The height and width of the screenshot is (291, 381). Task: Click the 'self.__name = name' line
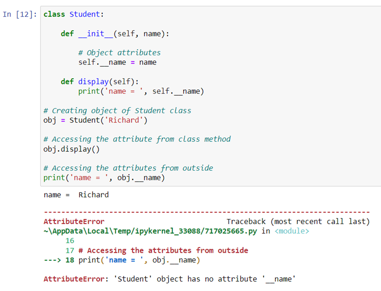[x=118, y=62]
